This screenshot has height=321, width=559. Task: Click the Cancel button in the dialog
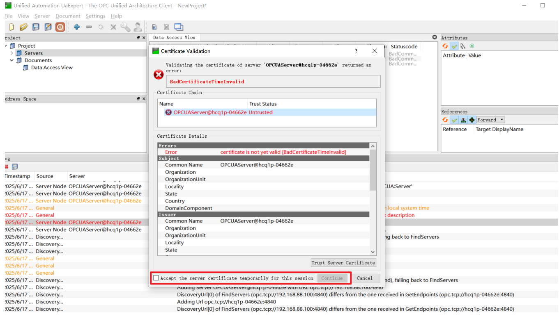coord(364,278)
